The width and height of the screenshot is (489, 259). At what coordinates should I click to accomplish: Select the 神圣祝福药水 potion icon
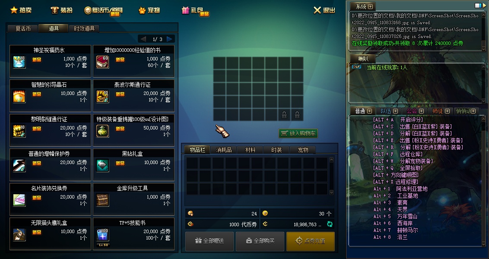coord(19,62)
